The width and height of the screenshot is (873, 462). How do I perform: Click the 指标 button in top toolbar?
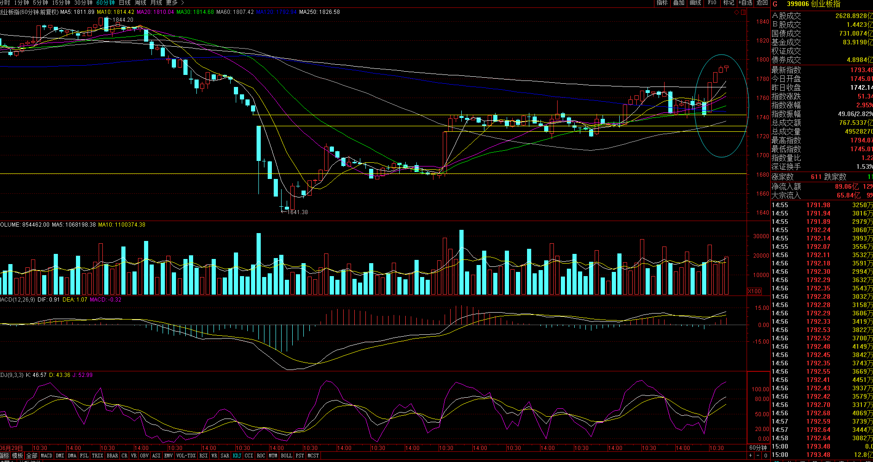(x=662, y=3)
